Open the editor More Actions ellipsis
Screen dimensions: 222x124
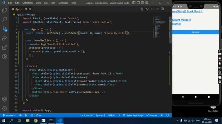[167, 9]
